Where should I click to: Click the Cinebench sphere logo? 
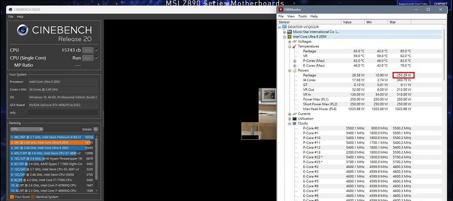click(x=23, y=30)
